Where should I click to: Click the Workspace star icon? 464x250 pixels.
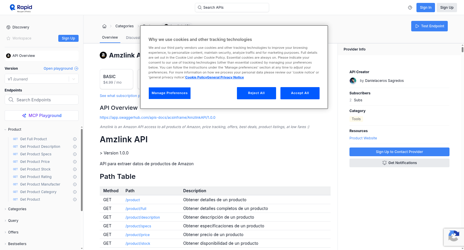8,38
